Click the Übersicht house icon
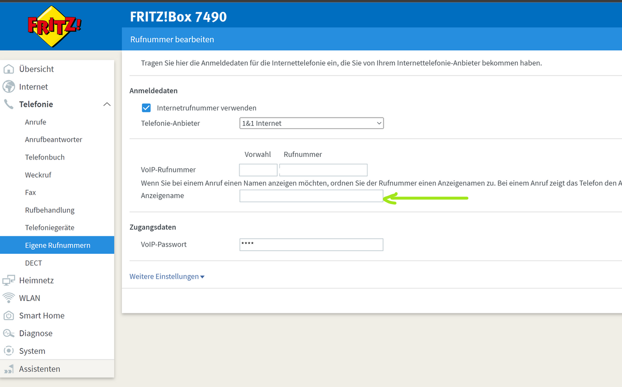The image size is (622, 387). 9,69
